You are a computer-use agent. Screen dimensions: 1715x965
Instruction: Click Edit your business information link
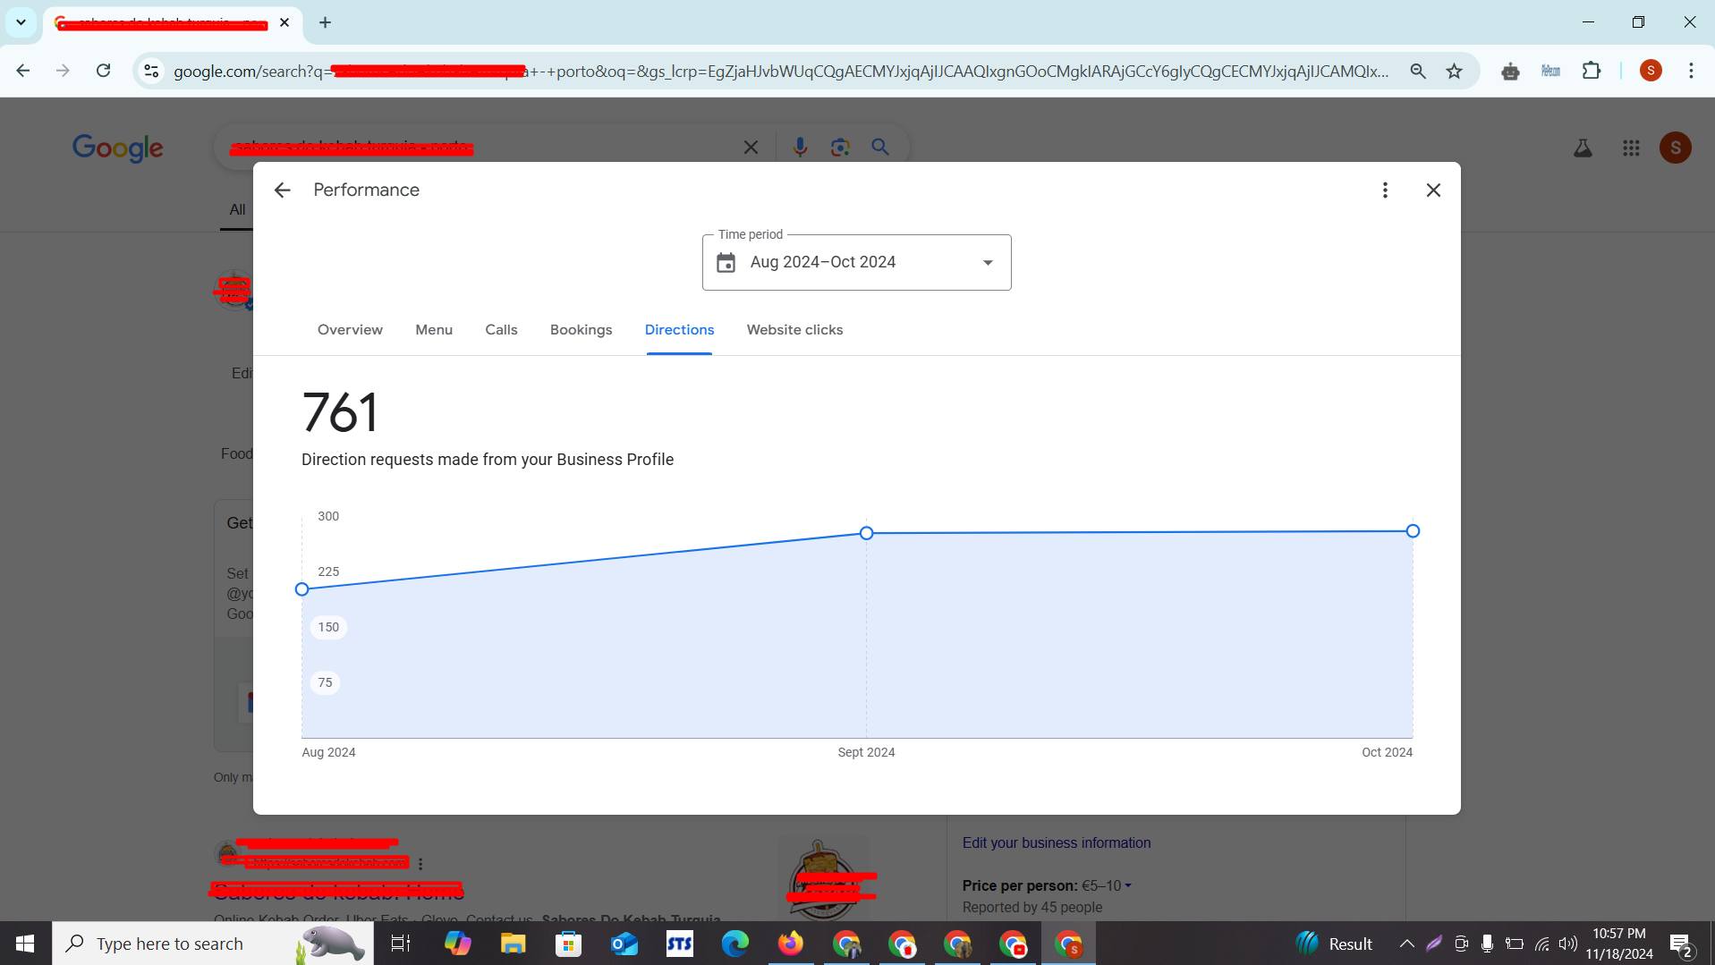(x=1057, y=842)
